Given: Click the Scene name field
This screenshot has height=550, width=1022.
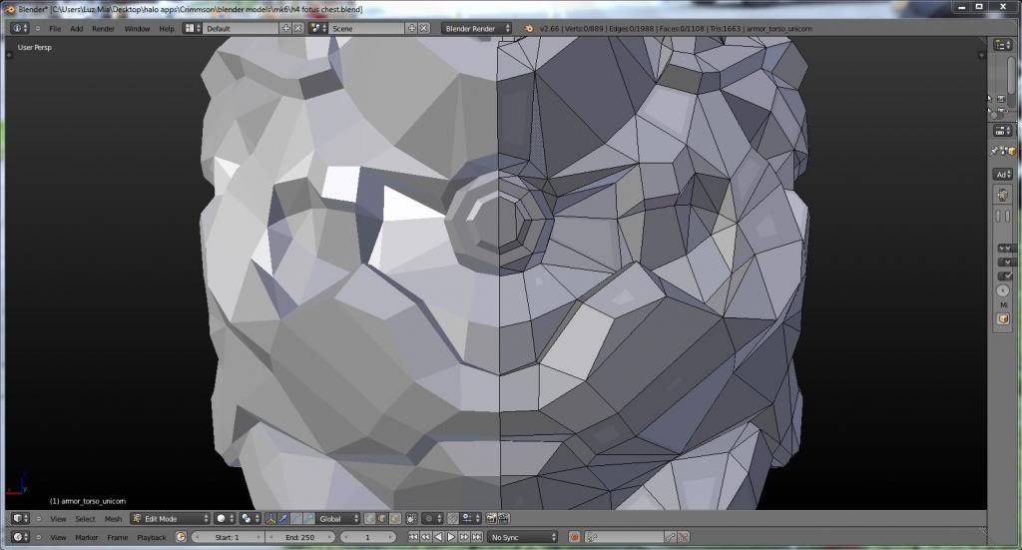Looking at the screenshot, I should (367, 28).
